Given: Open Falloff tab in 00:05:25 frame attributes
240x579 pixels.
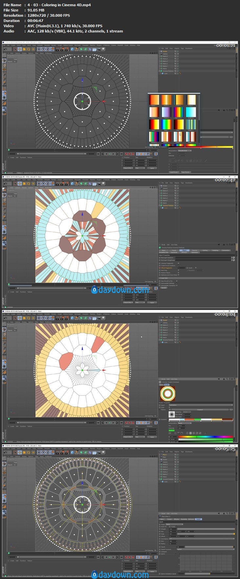Looking at the screenshot, I should (x=198, y=519).
